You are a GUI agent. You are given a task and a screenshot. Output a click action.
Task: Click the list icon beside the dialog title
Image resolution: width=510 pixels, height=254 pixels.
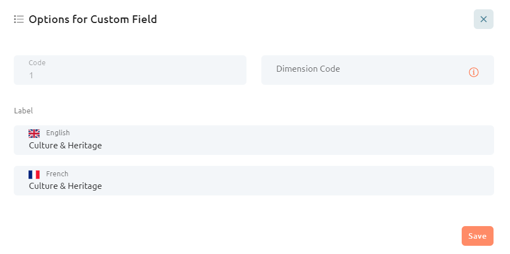pos(19,20)
